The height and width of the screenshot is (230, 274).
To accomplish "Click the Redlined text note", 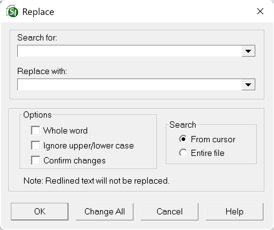I will pyautogui.click(x=97, y=181).
